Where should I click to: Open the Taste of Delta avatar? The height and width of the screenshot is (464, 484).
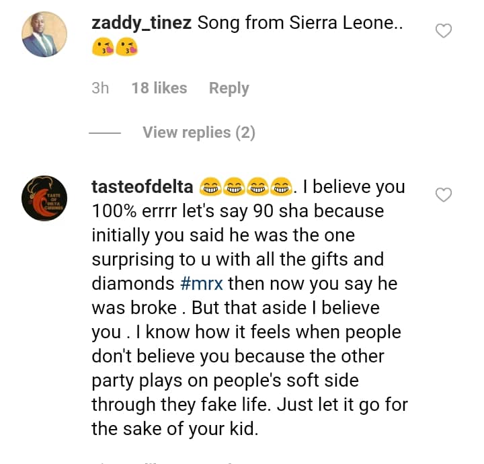(44, 200)
